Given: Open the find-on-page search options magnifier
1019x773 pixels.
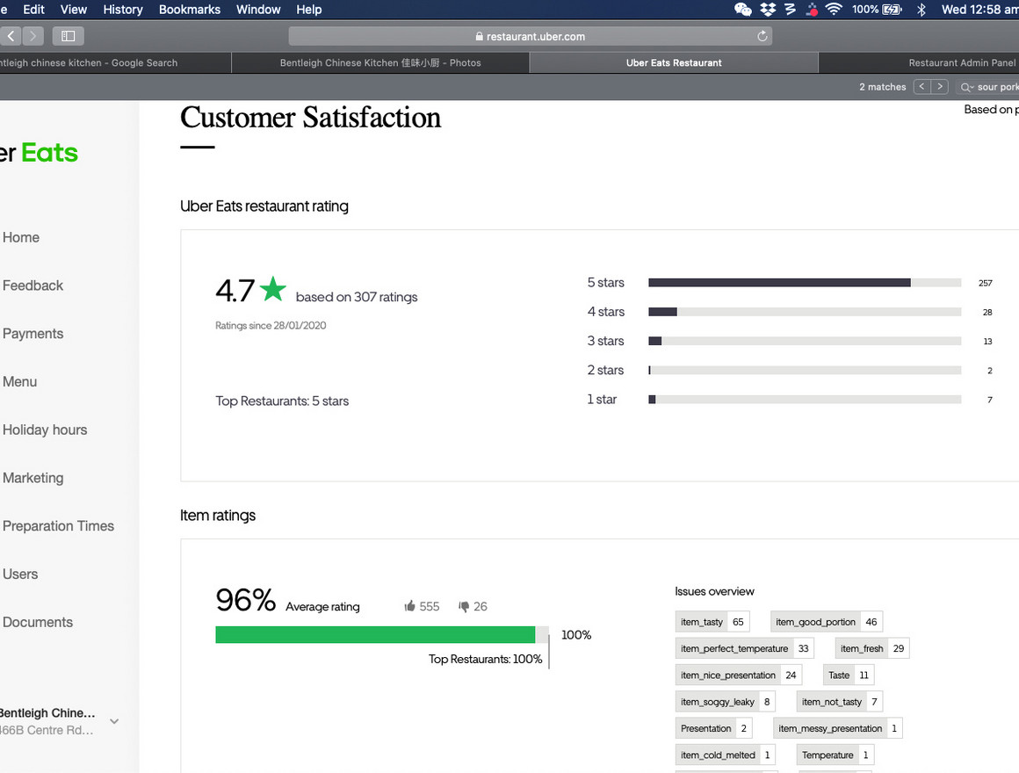Looking at the screenshot, I should [x=967, y=87].
